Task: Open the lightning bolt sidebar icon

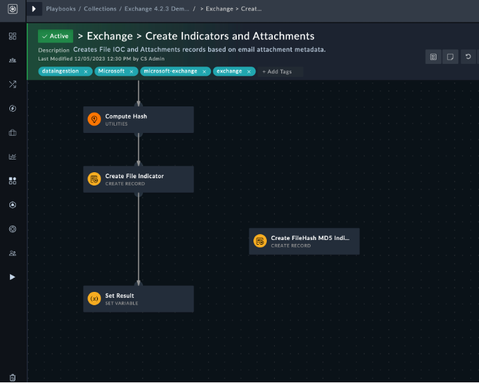Action: tap(13, 108)
